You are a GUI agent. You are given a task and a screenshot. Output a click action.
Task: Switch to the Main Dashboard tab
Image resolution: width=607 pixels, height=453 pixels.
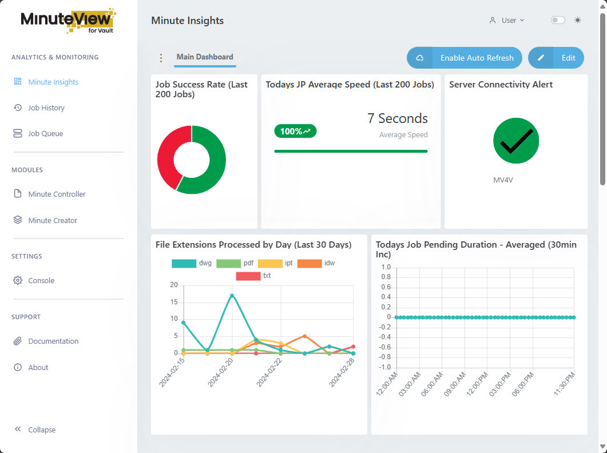(204, 57)
